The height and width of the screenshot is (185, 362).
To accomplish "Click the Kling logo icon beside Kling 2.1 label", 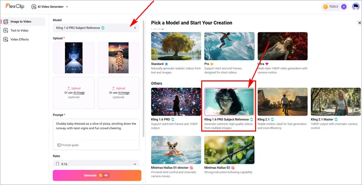I will click(272, 119).
